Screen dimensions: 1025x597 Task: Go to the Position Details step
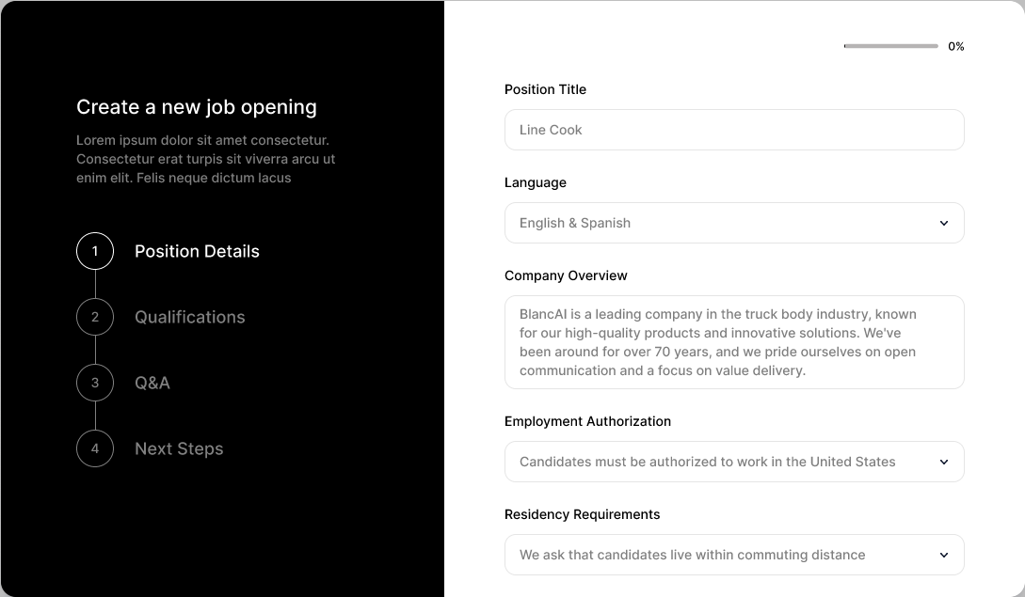[x=197, y=251]
